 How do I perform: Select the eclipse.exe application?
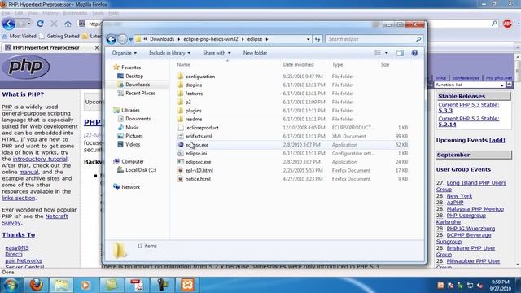197,145
